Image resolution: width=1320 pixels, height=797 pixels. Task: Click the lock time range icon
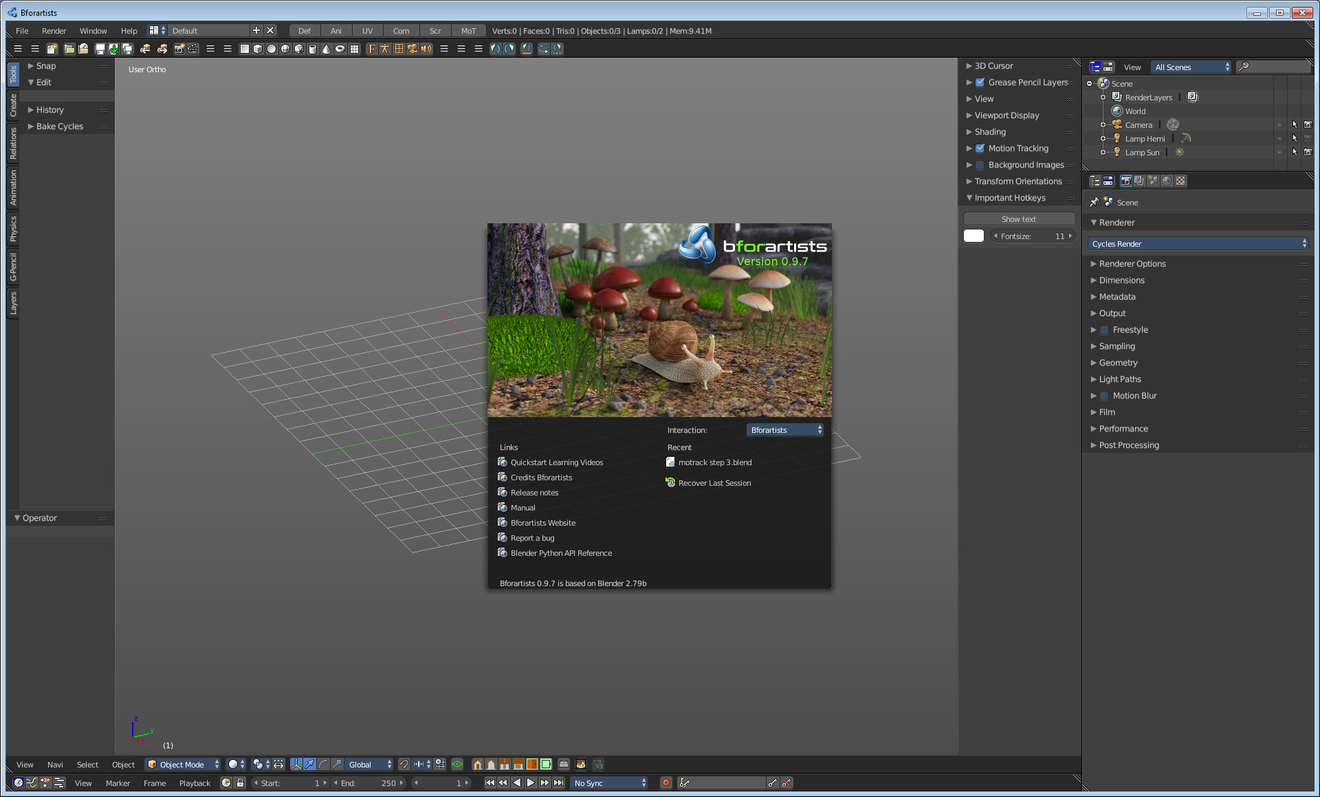click(x=240, y=783)
